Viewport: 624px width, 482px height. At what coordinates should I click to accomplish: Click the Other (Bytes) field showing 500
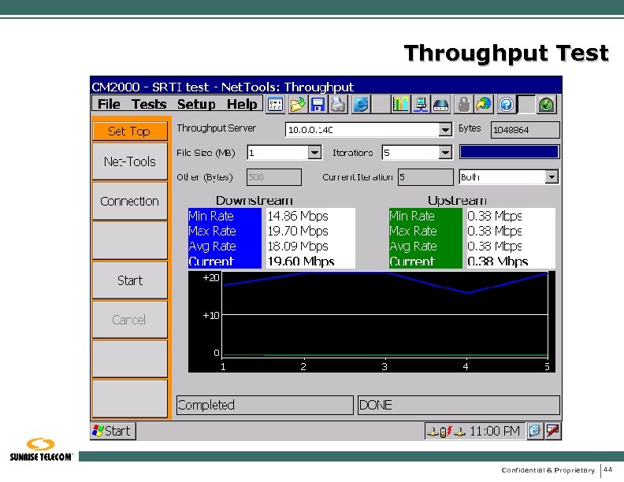click(x=274, y=177)
